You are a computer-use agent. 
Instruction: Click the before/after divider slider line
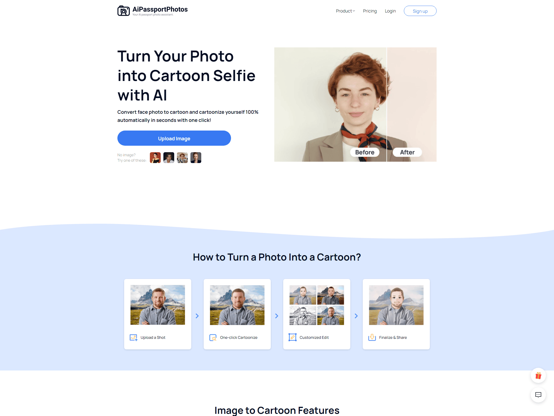tap(387, 105)
